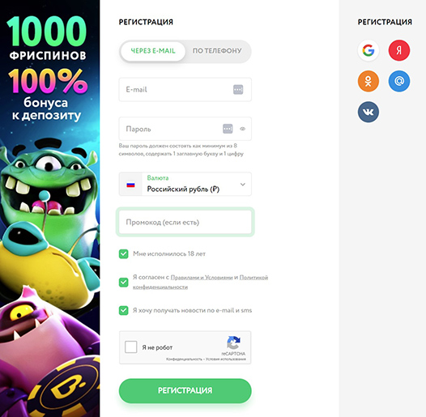
Task: Tick the "Я не робот" captcha checkbox
Action: click(130, 347)
